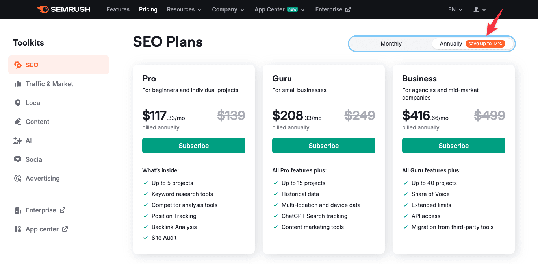Click the SEO toolkit icon in sidebar
Viewport: 538px width, 264px height.
coord(18,65)
